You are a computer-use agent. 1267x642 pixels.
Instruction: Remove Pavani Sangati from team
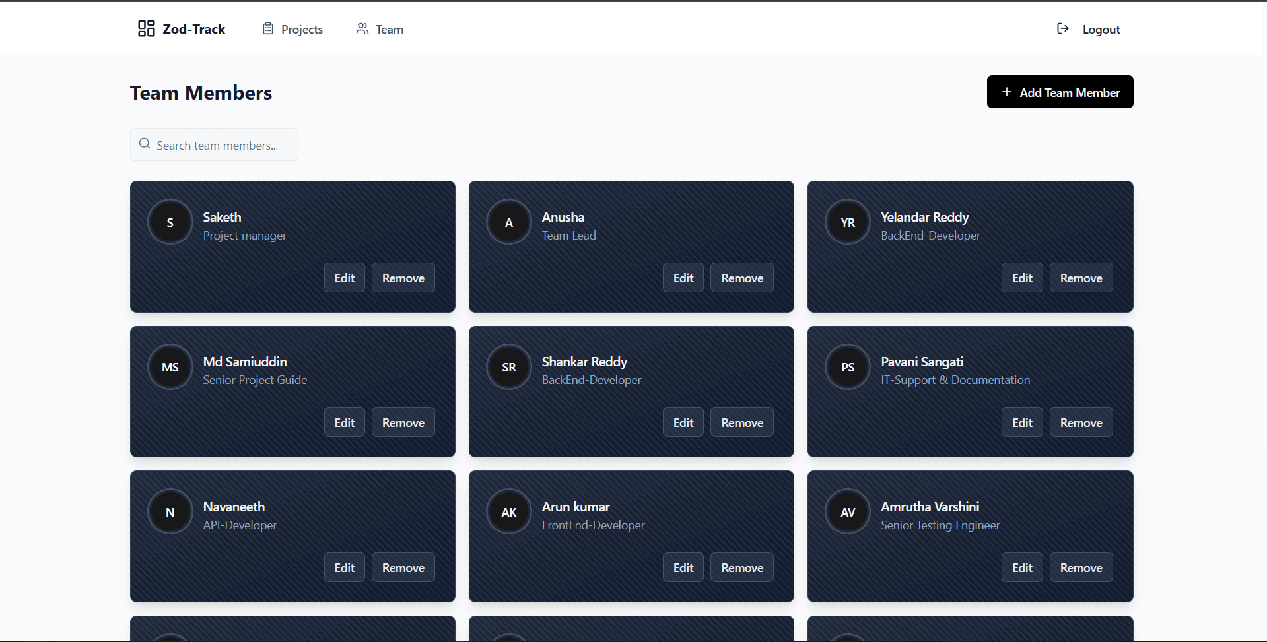[1081, 422]
